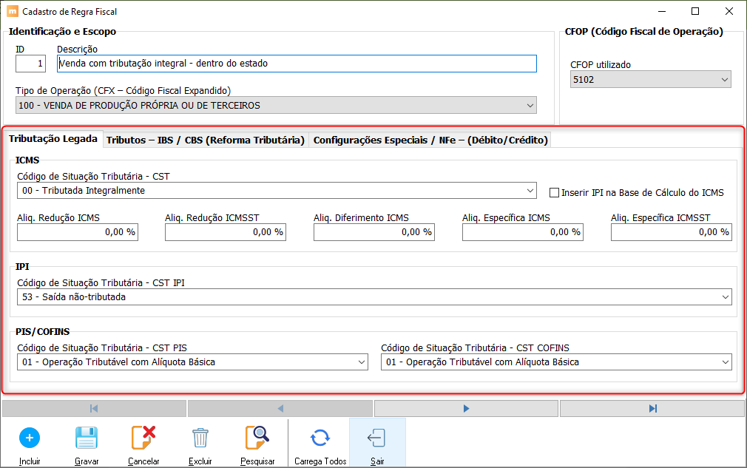This screenshot has height=468, width=747.
Task: Go to first record navigation arrow
Action: pyautogui.click(x=95, y=409)
